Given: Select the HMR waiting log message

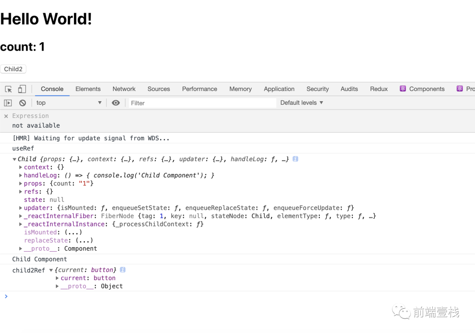Looking at the screenshot, I should pyautogui.click(x=91, y=139).
